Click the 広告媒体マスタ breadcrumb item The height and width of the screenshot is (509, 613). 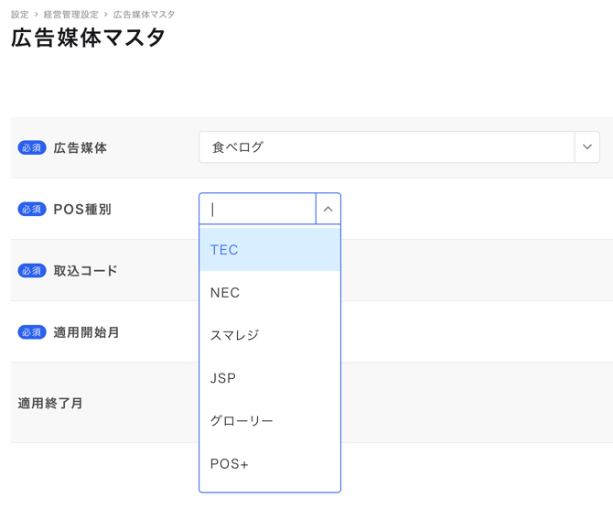(144, 15)
